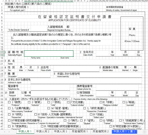Select 「経営・管理」 Business Manager checkbox
The width and height of the screenshot is (148, 135).
[49, 108]
